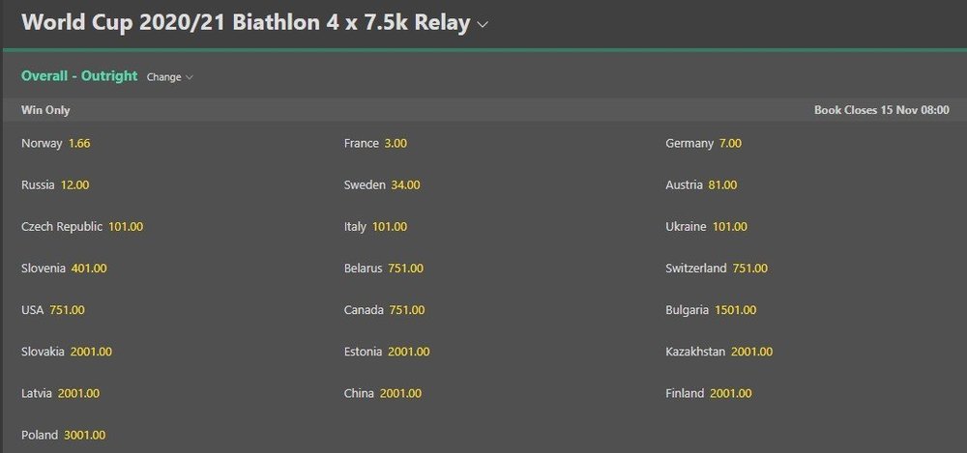This screenshot has width=967, height=453.
Task: Pick Germany at 7.00 odds
Action: (729, 143)
